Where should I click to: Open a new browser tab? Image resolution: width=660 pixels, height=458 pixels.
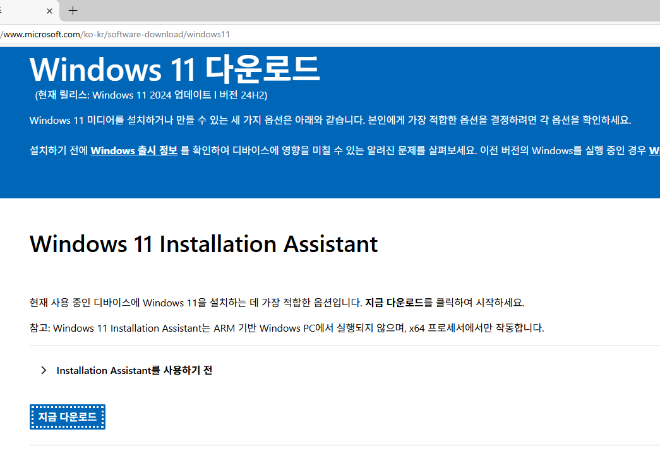click(73, 11)
